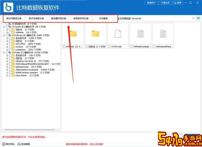202x147 pixels.
Task: Check the 00 找到的文件 checkbox
Action: click(7, 24)
